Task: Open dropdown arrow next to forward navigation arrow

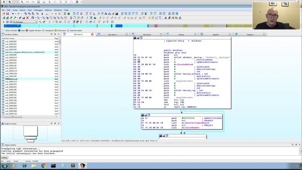Action: click(21, 14)
